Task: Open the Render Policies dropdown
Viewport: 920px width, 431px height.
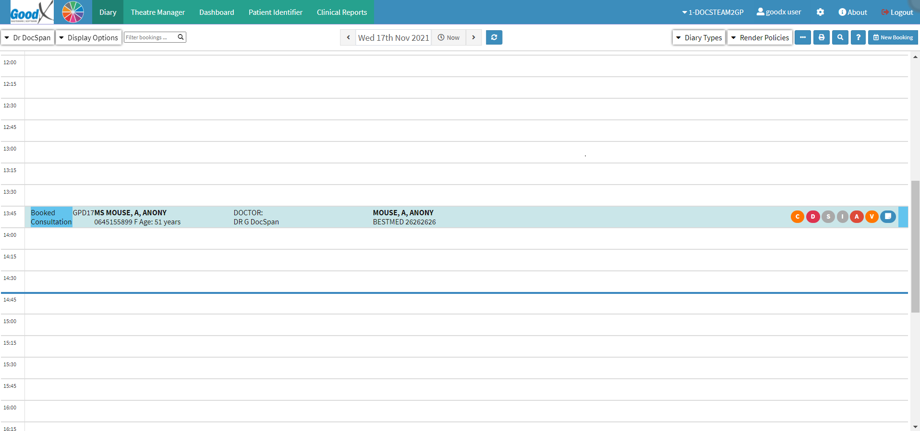Action: pos(760,37)
